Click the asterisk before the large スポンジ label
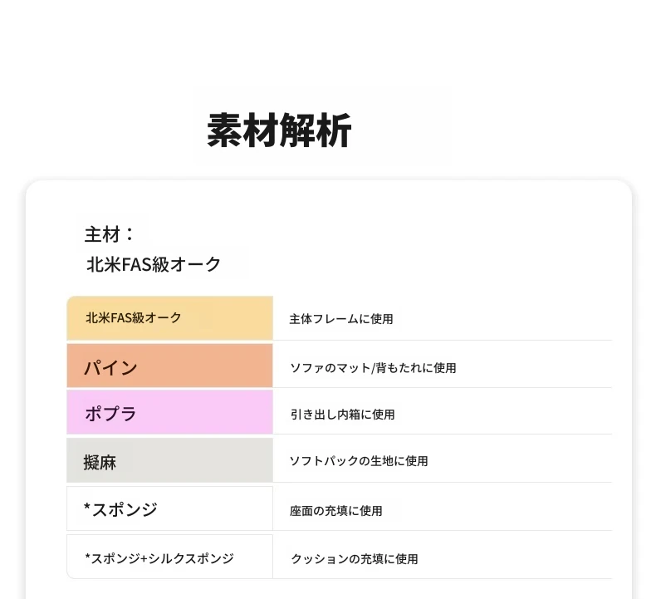Viewport: 656px width, 599px height. click(87, 508)
